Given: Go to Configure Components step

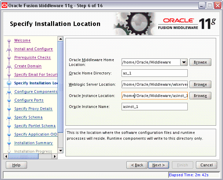Looking at the screenshot, I should tap(36, 92).
